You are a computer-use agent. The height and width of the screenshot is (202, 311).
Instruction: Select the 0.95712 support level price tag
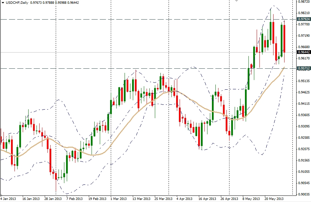click(304, 68)
